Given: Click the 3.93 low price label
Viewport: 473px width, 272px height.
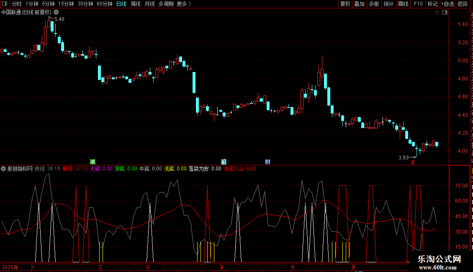Looking at the screenshot, I should pyautogui.click(x=404, y=158).
